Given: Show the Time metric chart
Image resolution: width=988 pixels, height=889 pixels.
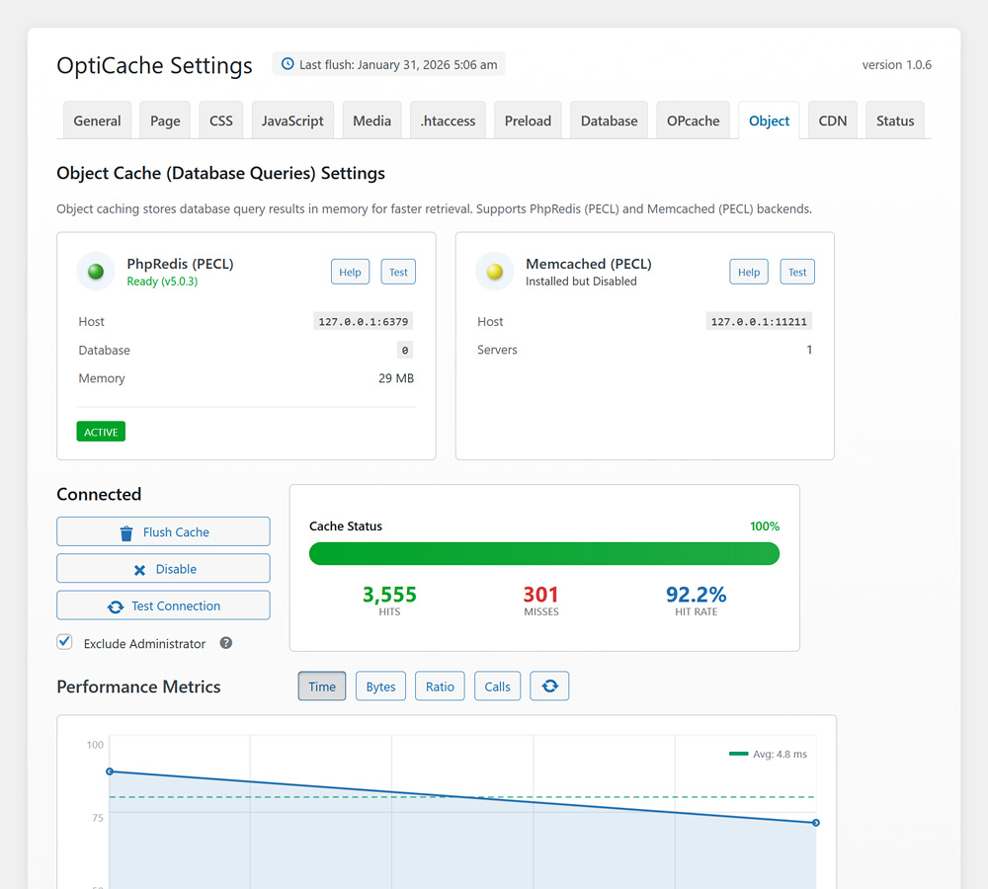Looking at the screenshot, I should [x=322, y=687].
